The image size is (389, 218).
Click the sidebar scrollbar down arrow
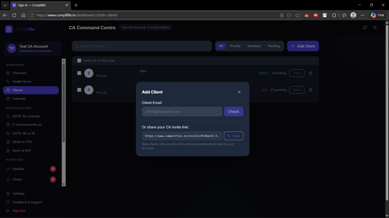64,184
